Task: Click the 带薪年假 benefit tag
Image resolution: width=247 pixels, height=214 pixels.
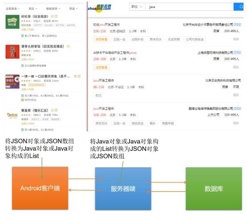Action: pyautogui.click(x=168, y=123)
